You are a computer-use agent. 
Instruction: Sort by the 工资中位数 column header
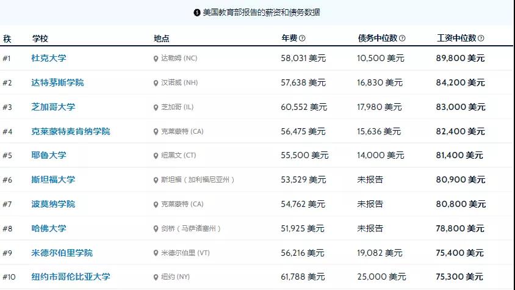(x=456, y=38)
